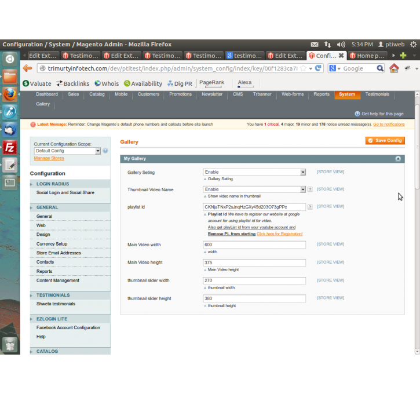Open the volume indicator in the top panel

pos(341,44)
